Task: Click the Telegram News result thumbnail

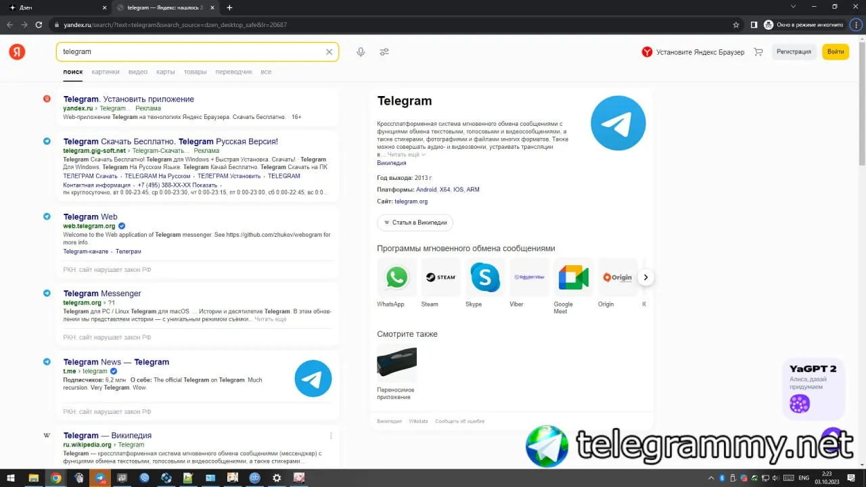Action: click(x=313, y=379)
